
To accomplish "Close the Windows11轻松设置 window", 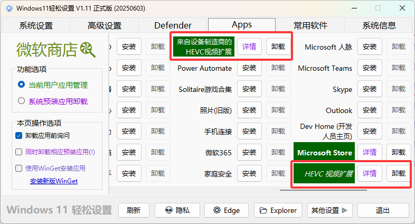I will coord(402,8).
